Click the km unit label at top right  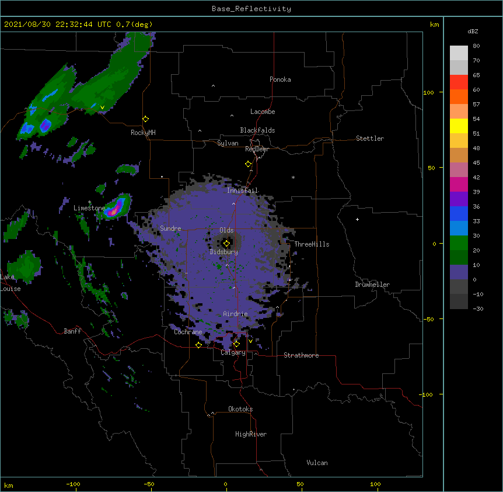tap(435, 25)
